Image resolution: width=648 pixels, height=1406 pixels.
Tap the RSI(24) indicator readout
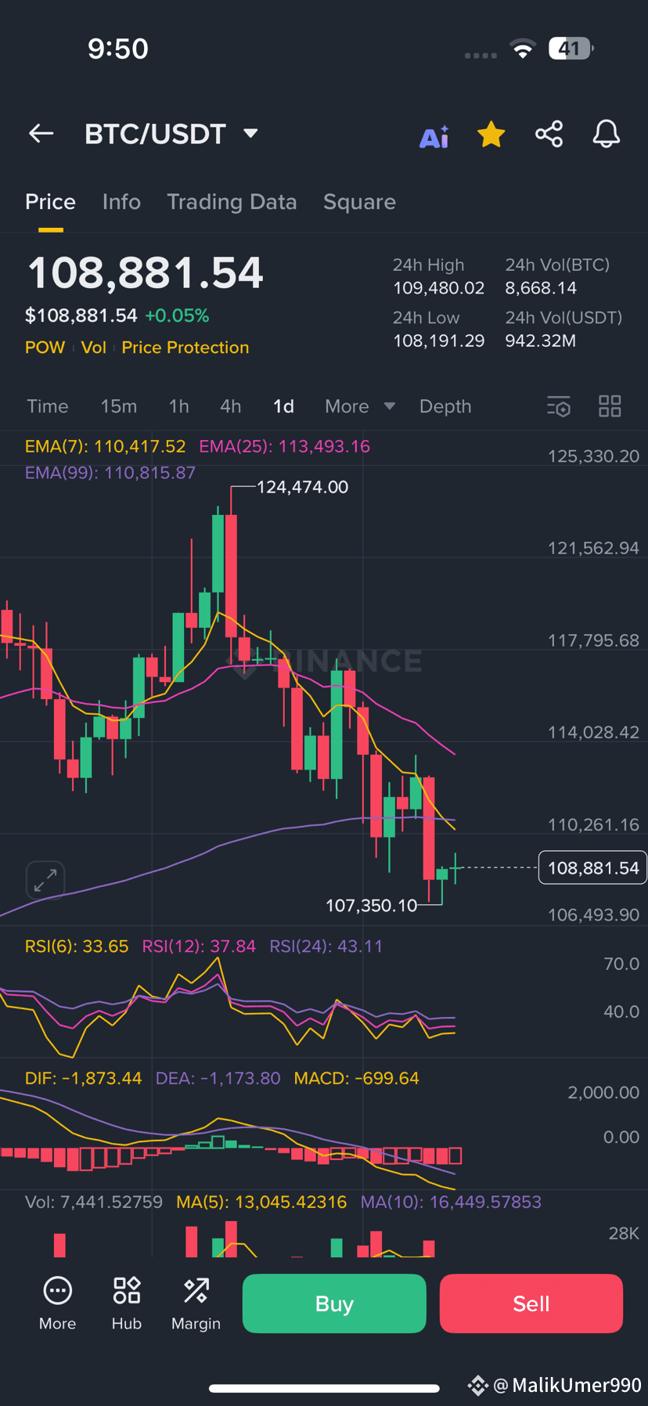tap(326, 946)
